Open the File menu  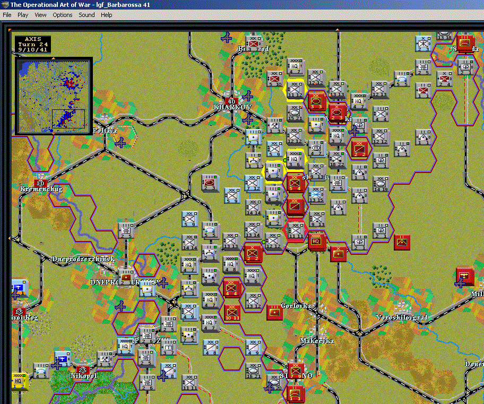point(7,15)
